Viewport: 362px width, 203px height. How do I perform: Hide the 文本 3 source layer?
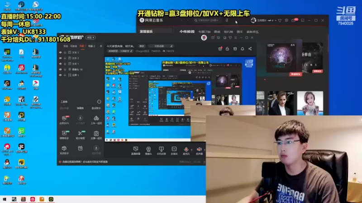tap(61, 52)
